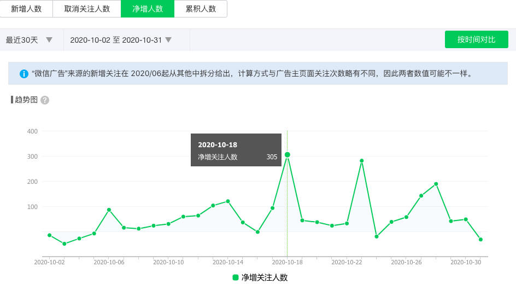516x284 pixels.
Task: Click the blue info icon in notice
Action: (x=24, y=74)
